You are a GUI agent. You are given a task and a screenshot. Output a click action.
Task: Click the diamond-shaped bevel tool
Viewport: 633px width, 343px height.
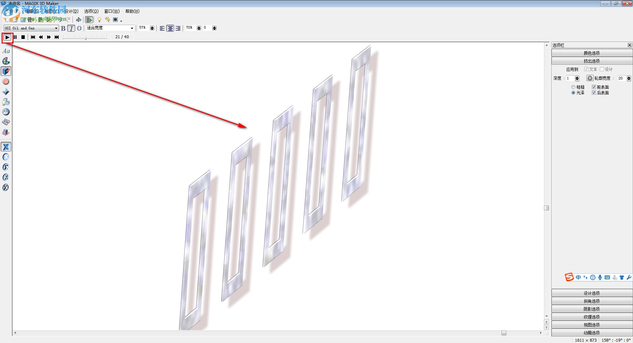6,91
